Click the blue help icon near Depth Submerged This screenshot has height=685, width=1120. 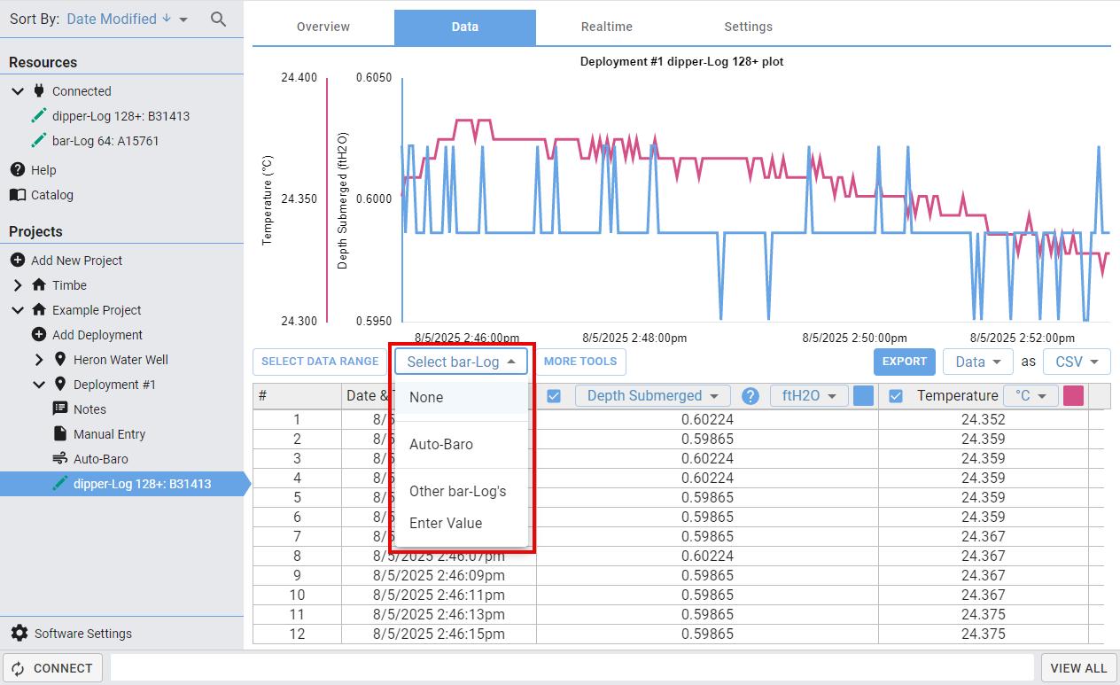click(x=751, y=396)
